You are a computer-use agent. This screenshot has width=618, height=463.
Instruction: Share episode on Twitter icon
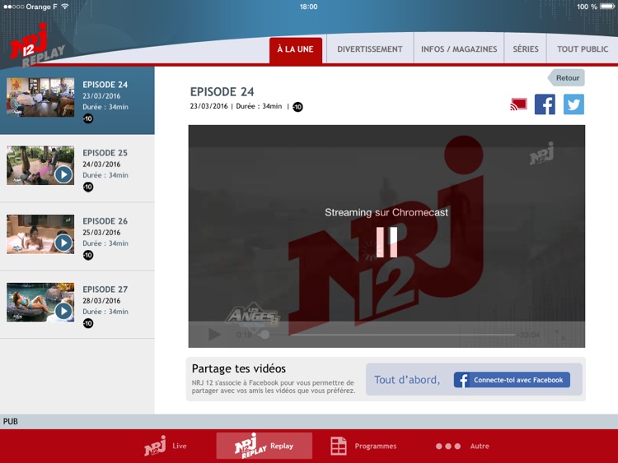click(574, 104)
